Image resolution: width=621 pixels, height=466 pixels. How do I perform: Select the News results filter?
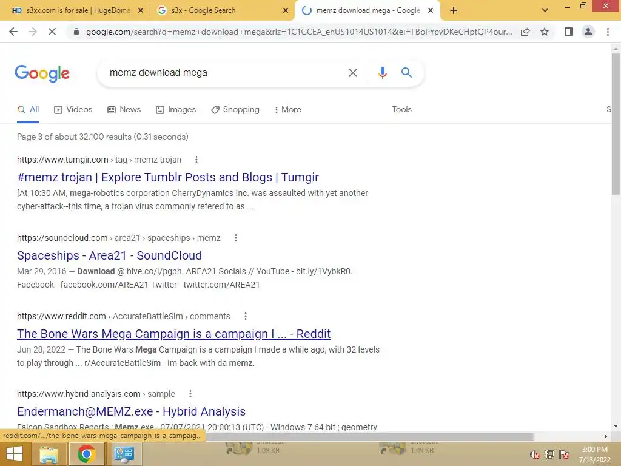click(124, 110)
